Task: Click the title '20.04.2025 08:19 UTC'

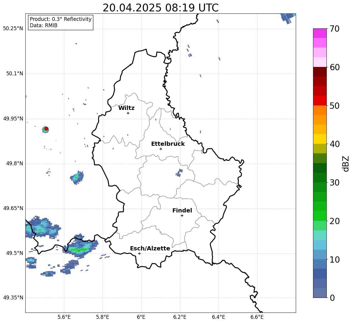Action: (x=160, y=8)
